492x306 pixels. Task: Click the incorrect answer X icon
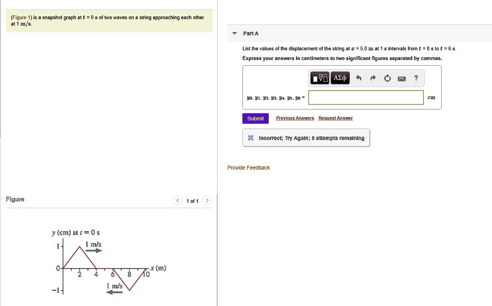point(250,138)
